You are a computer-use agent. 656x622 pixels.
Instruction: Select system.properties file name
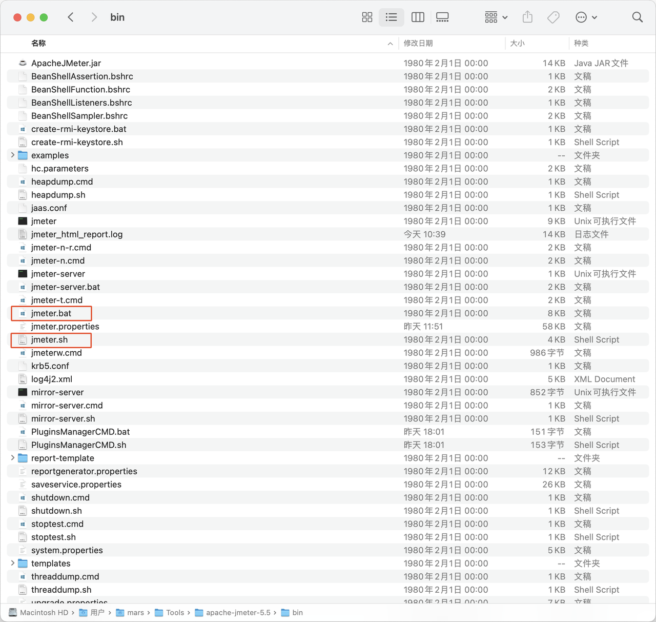tap(67, 550)
